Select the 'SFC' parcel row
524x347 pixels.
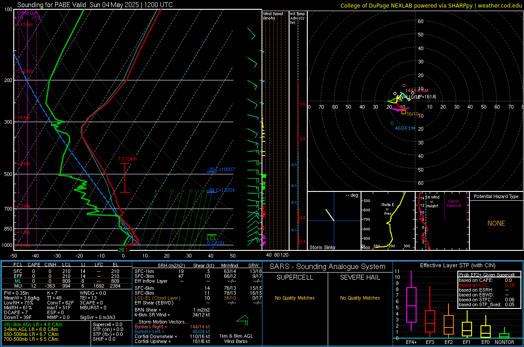coord(66,271)
